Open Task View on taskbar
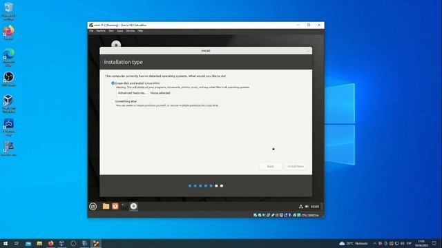The image size is (442, 248). (x=17, y=243)
